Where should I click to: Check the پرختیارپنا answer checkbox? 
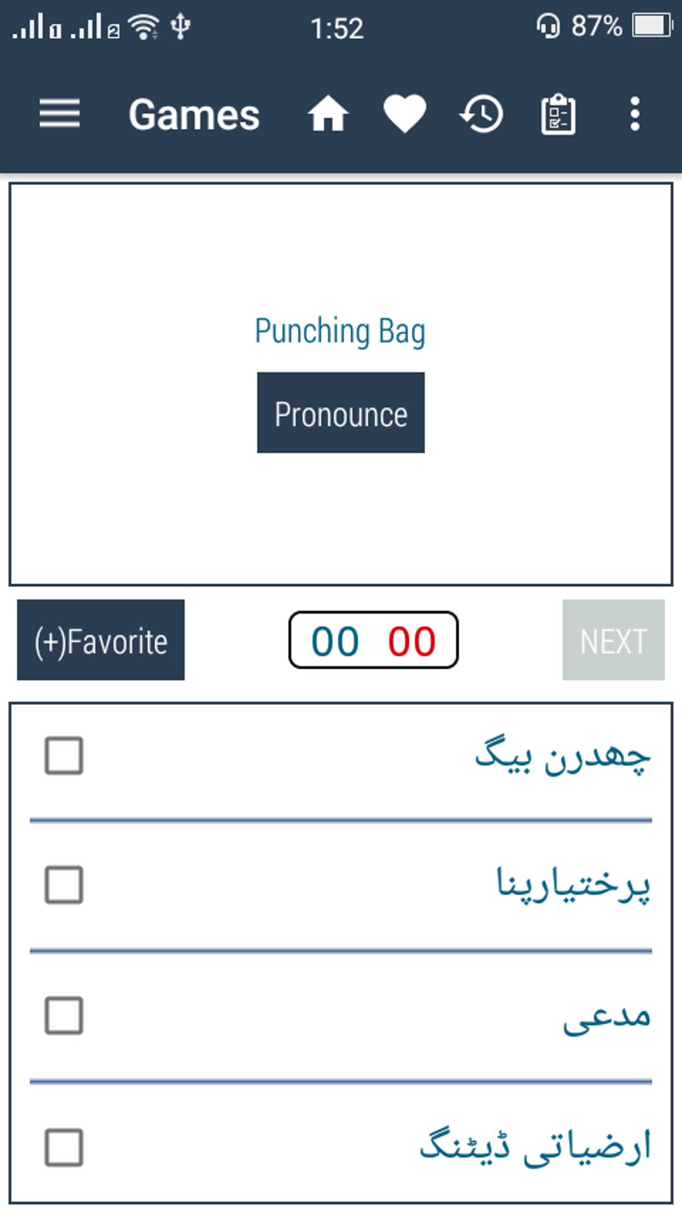(64, 885)
